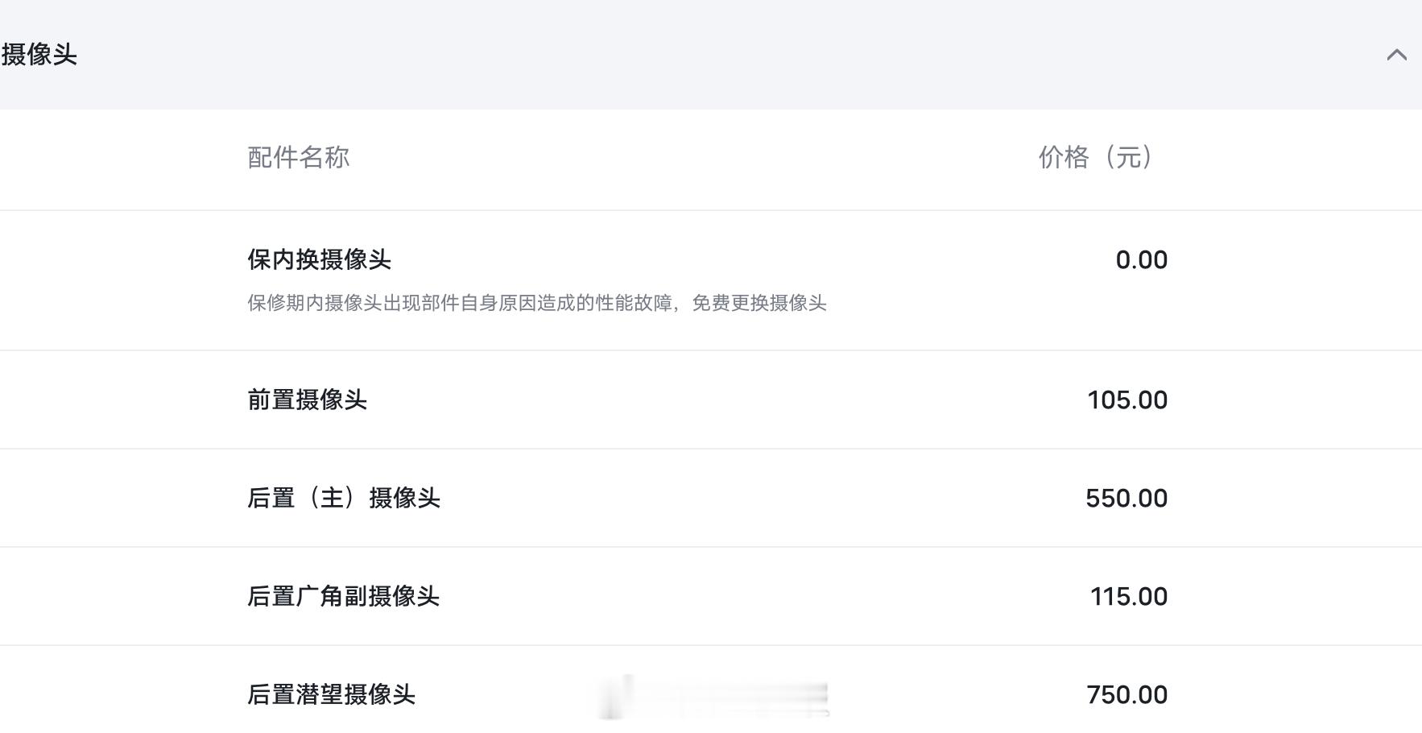Image resolution: width=1422 pixels, height=733 pixels.
Task: Click the word 后置 in 后置（主）摄像头
Action: (271, 498)
